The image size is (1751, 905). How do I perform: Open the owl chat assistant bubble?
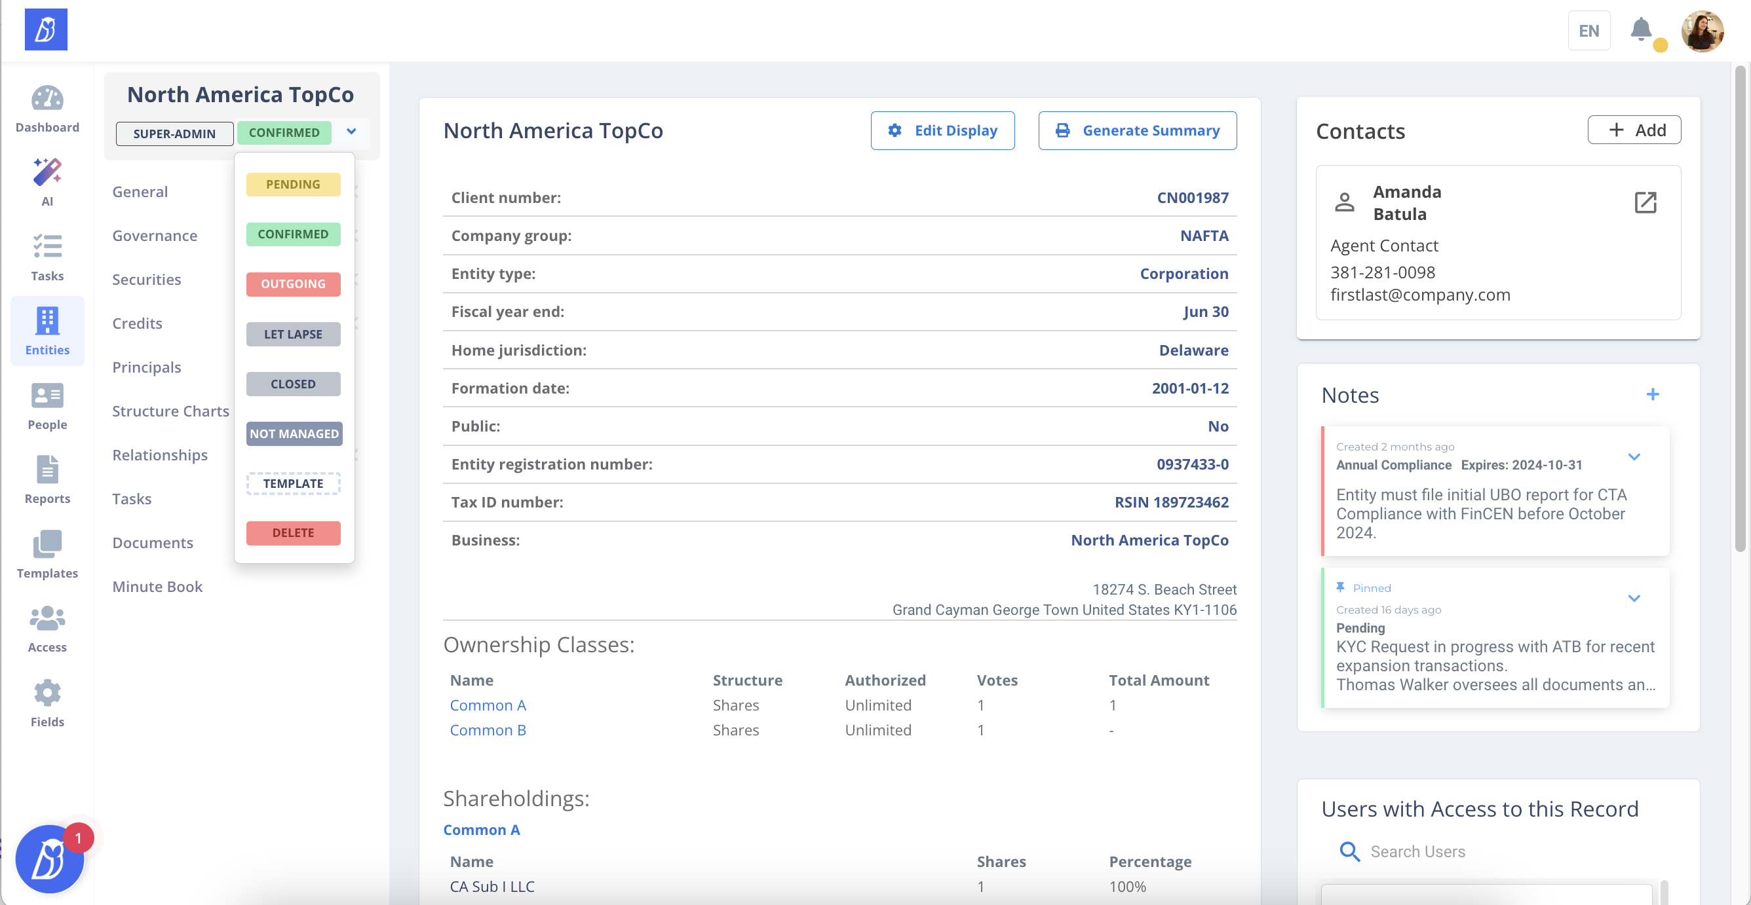[x=49, y=858]
